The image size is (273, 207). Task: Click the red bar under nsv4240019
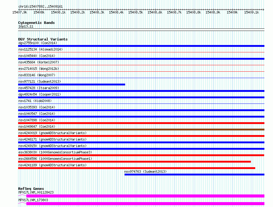coord(141,136)
